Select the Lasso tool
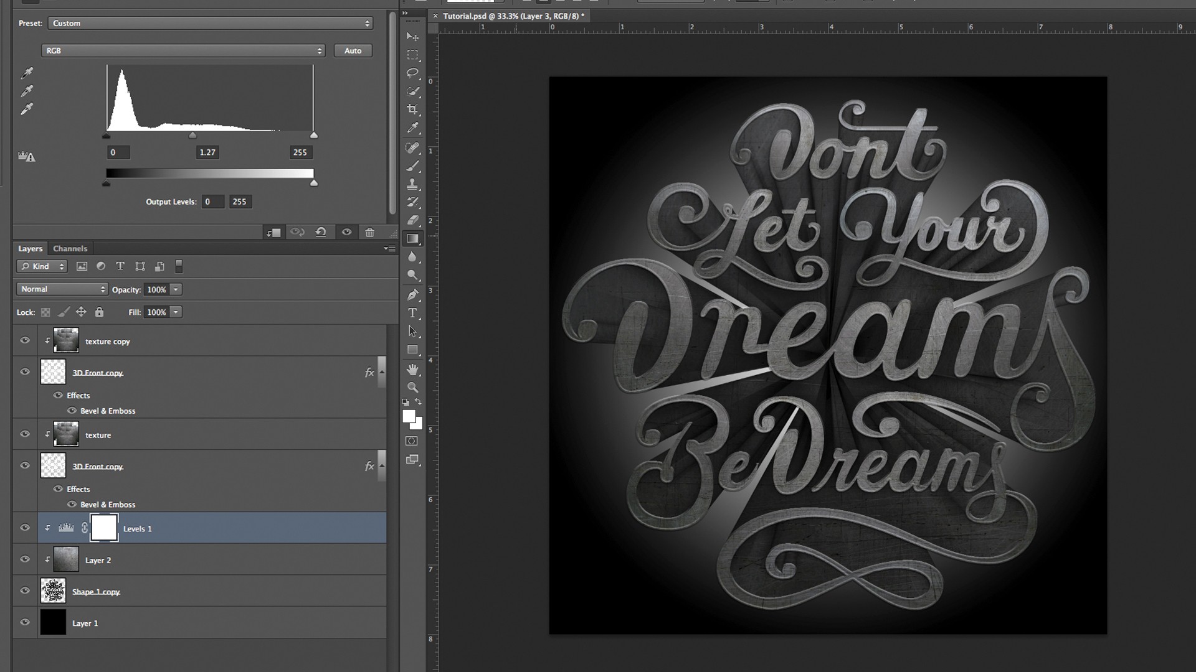 412,73
